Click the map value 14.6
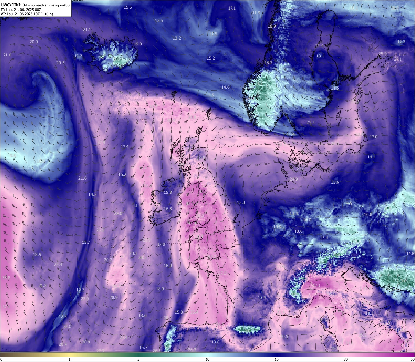The height and width of the screenshot is (362, 415). (225, 87)
